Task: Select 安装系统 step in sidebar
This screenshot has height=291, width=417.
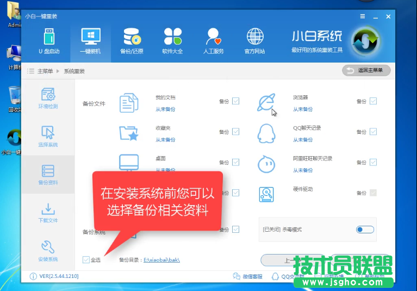Action: click(48, 251)
